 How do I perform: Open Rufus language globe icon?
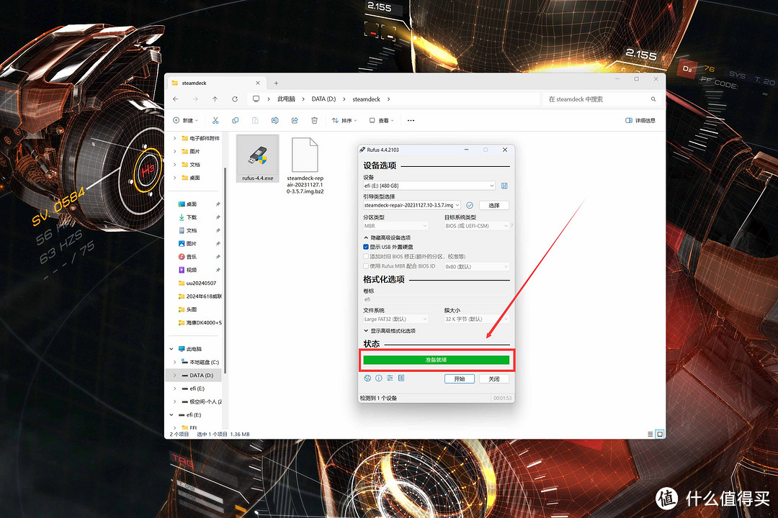coord(367,378)
